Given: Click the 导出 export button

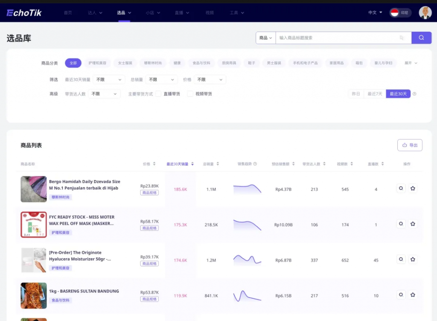Looking at the screenshot, I should pos(410,145).
